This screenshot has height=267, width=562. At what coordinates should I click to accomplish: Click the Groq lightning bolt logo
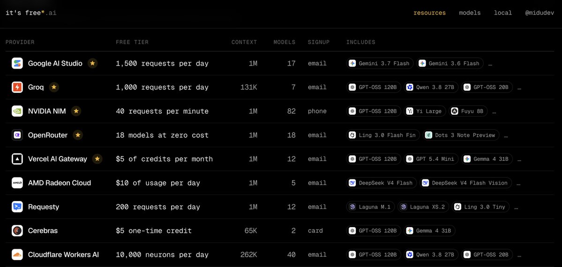pos(17,87)
